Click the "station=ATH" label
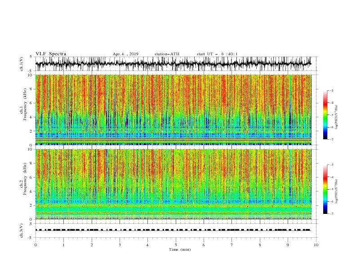This screenshot has width=356, height=275. click(x=167, y=54)
